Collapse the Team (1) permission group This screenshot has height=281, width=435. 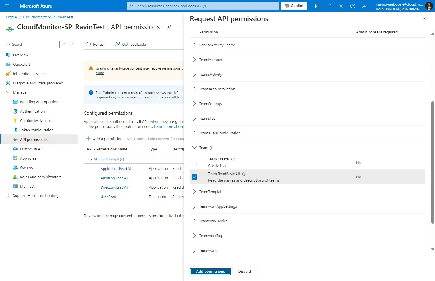[194, 148]
